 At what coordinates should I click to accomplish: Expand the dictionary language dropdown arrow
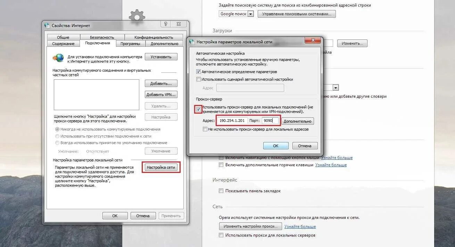(x=336, y=88)
